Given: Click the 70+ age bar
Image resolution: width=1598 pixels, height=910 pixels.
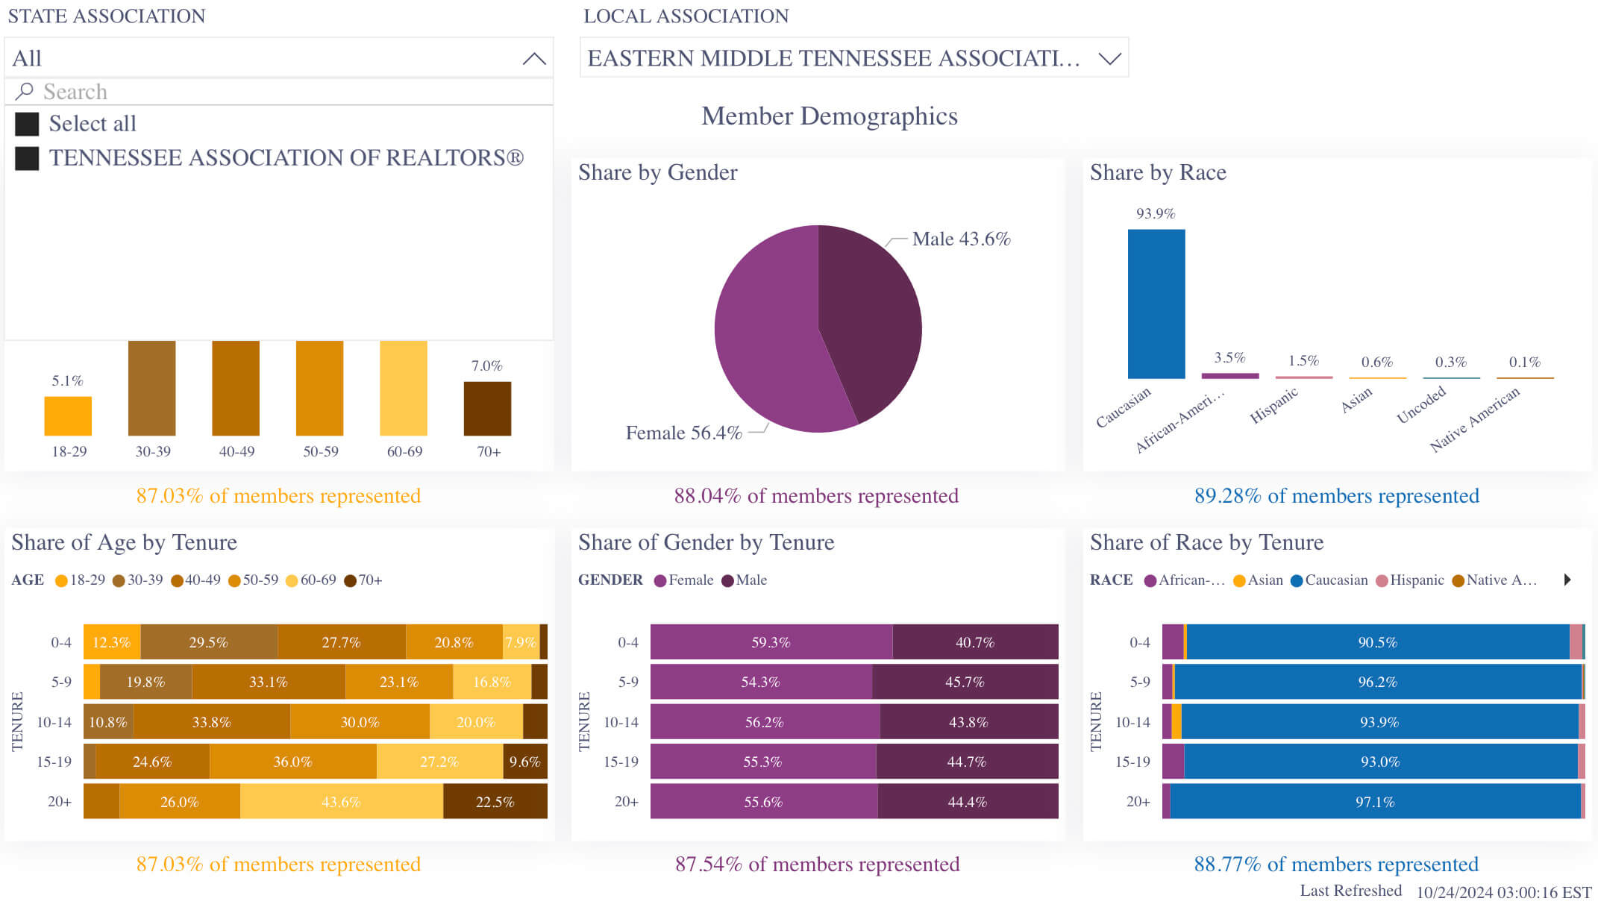Looking at the screenshot, I should pyautogui.click(x=487, y=409).
